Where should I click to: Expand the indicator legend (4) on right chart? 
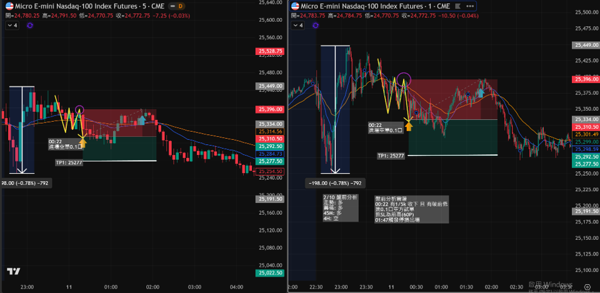(299, 26)
